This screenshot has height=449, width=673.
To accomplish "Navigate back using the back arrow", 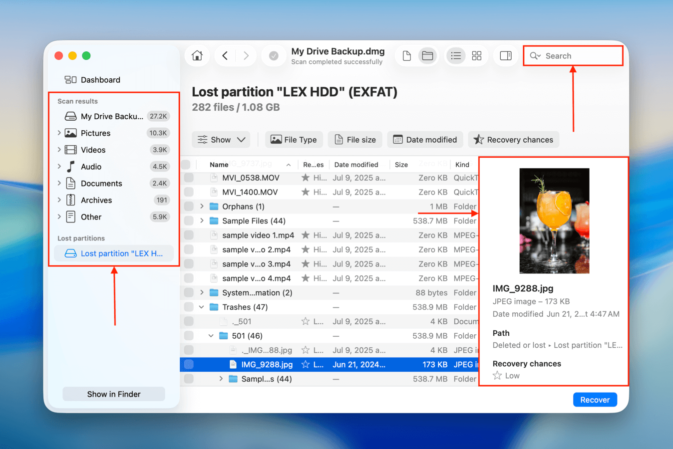I will 225,55.
